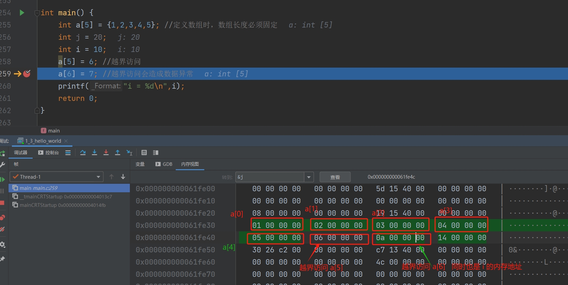Switch to the 控制台 console tab

[48, 153]
